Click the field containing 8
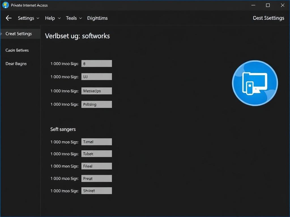Viewport: 290px width, 217px height. point(97,64)
